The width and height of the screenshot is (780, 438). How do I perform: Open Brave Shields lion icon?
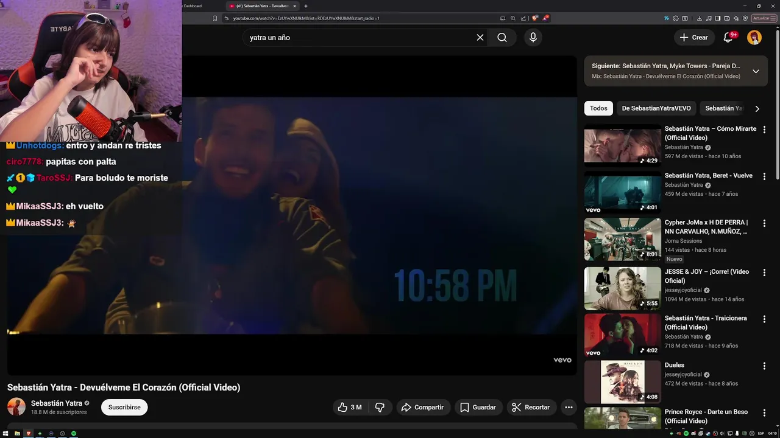coord(535,18)
